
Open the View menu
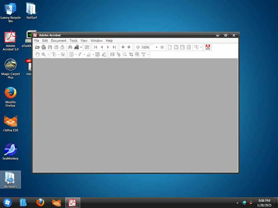tap(84, 41)
